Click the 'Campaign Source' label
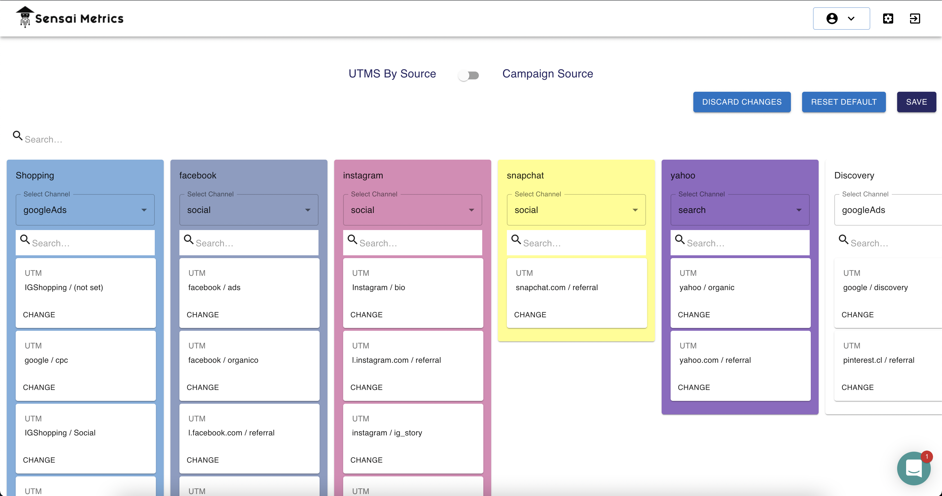 pos(548,74)
